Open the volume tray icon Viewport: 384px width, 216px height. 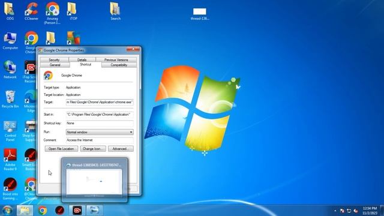point(356,211)
